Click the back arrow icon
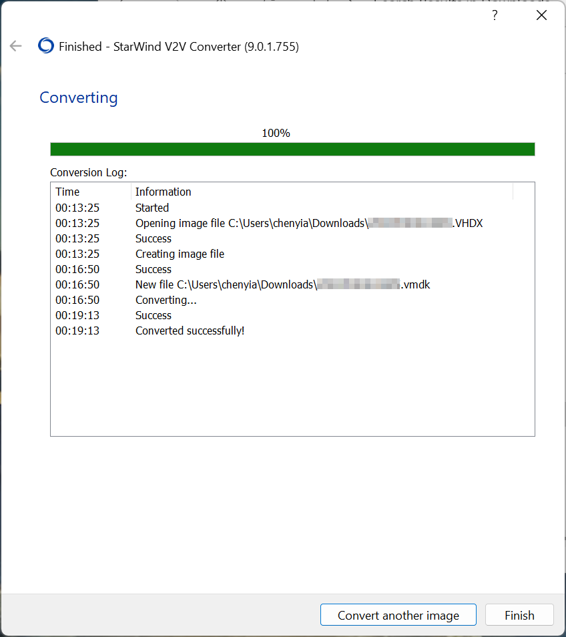The image size is (566, 637). point(15,46)
